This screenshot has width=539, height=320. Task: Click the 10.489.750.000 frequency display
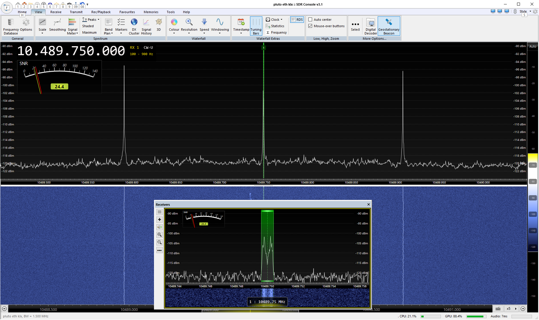coord(71,51)
